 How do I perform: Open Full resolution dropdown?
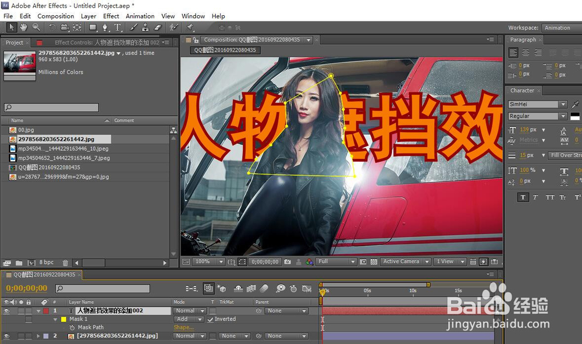(336, 261)
